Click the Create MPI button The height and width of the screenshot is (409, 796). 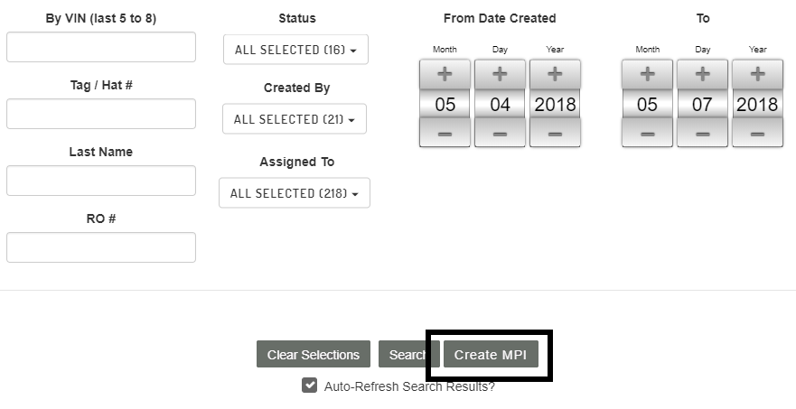(491, 354)
